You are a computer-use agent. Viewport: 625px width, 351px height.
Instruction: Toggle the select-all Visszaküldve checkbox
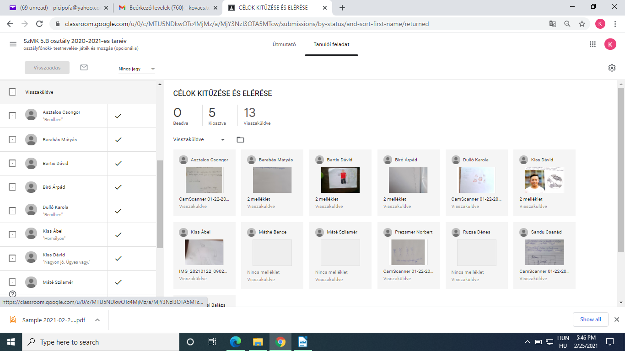click(x=13, y=92)
